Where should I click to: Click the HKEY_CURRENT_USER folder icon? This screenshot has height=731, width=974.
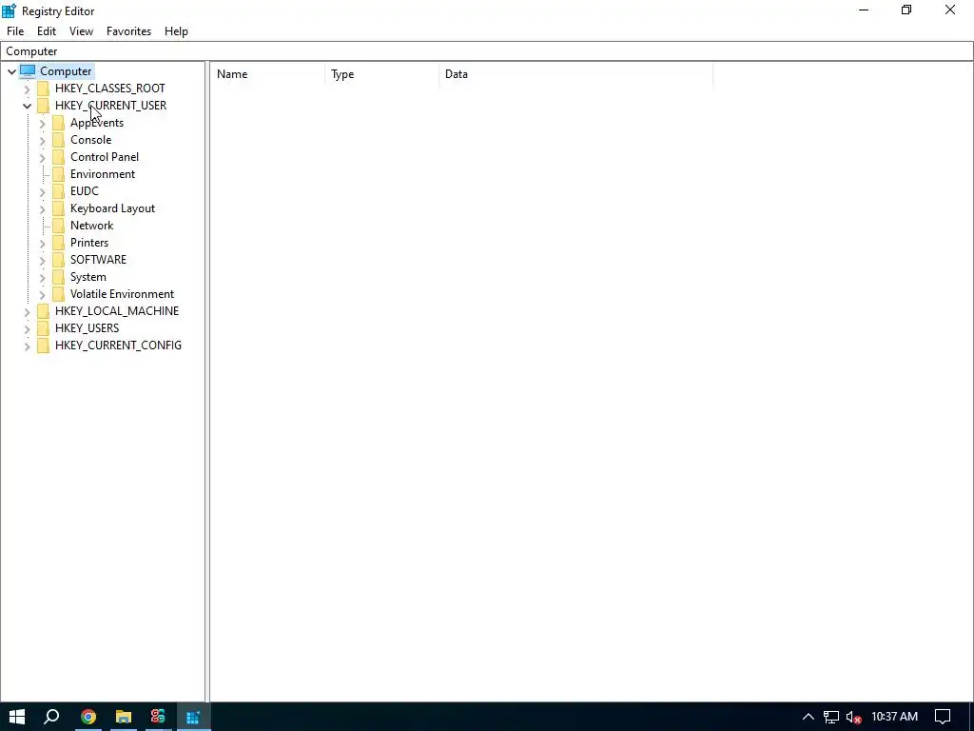pos(43,106)
